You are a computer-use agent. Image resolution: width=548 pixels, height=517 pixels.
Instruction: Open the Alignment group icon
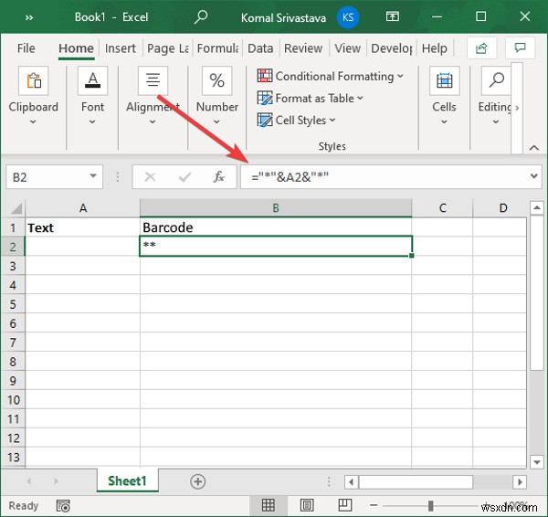click(153, 80)
